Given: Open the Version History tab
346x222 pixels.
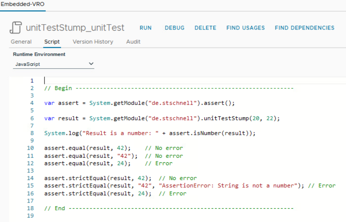Looking at the screenshot, I should coord(93,42).
